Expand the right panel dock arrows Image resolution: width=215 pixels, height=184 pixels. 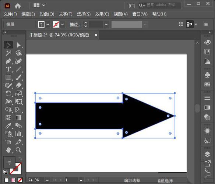tap(210, 32)
